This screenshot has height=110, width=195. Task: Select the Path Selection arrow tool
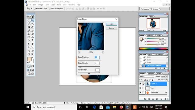29,44
